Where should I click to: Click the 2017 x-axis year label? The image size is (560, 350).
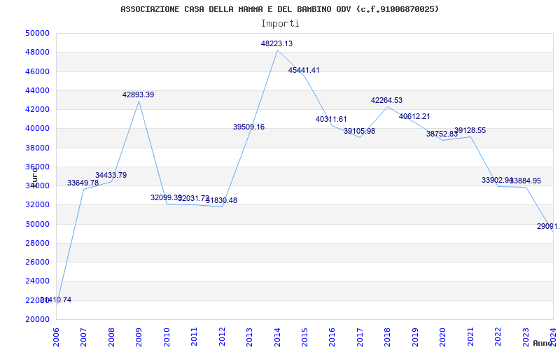tap(360, 337)
